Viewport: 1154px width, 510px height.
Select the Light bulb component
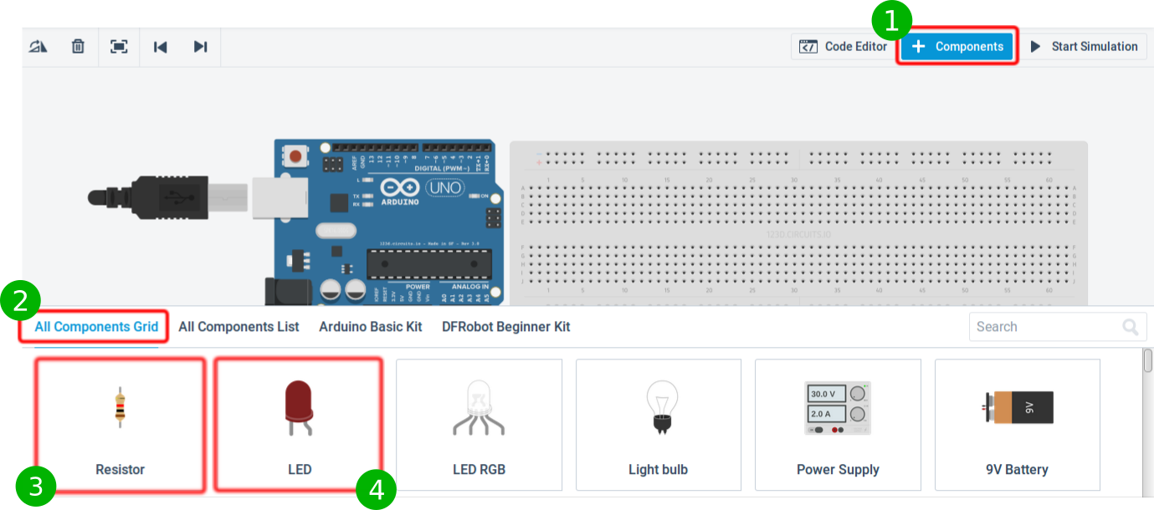tap(658, 425)
